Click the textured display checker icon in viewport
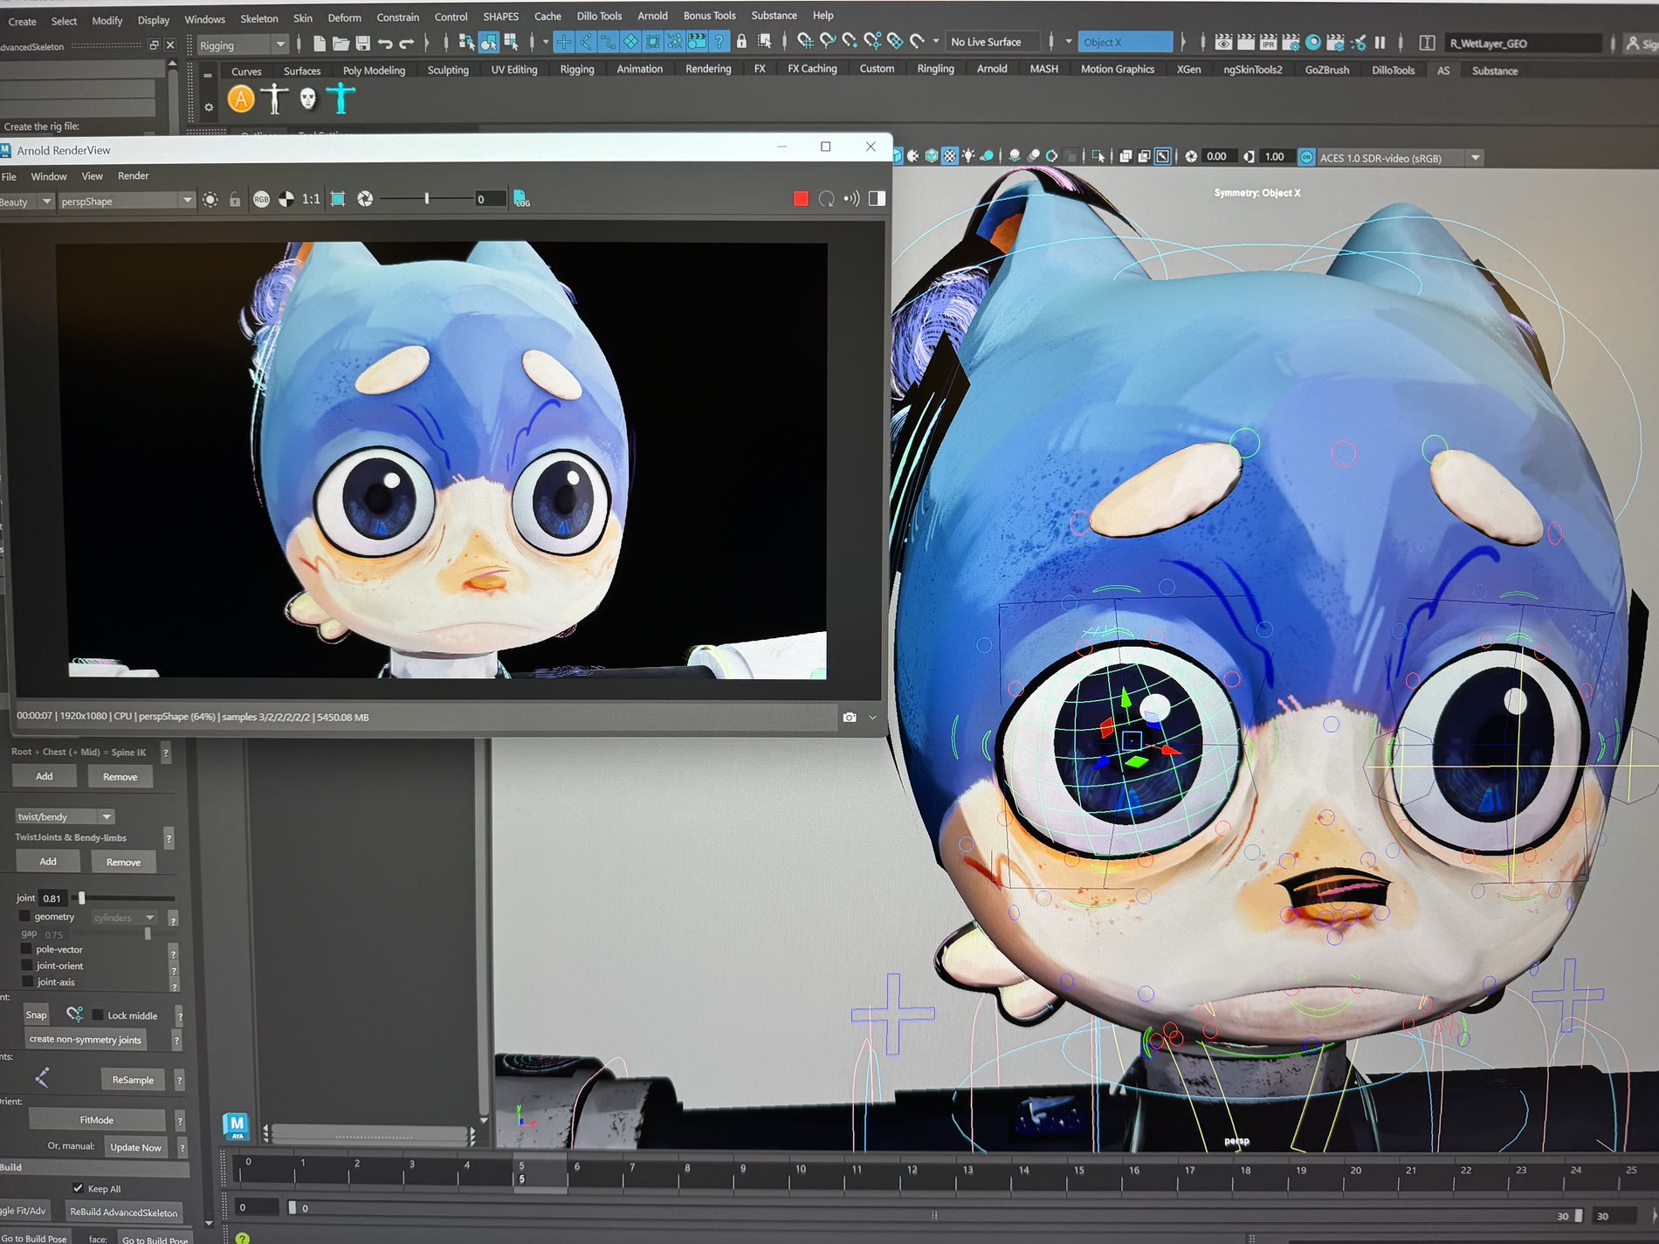The image size is (1659, 1244). (x=950, y=156)
